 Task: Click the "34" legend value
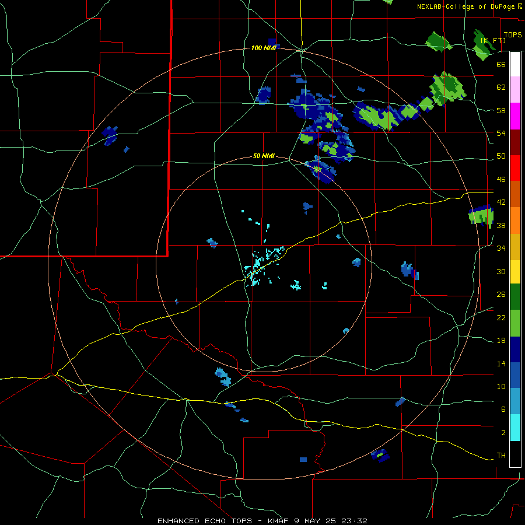pyautogui.click(x=501, y=249)
